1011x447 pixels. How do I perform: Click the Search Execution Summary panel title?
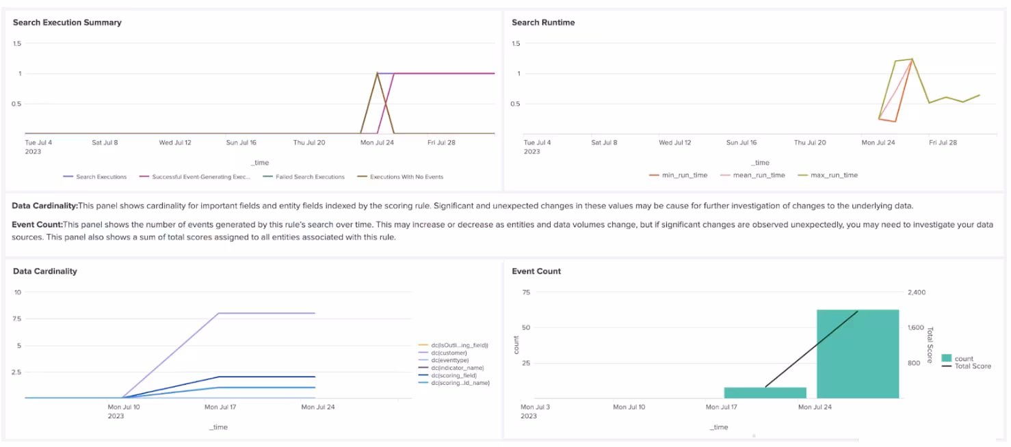67,23
